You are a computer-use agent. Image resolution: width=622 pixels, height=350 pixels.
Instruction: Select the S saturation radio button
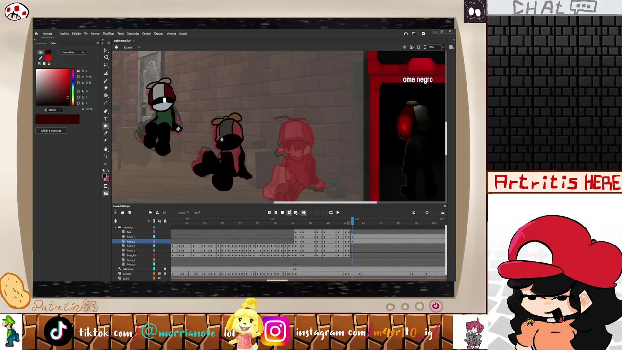pos(78,77)
